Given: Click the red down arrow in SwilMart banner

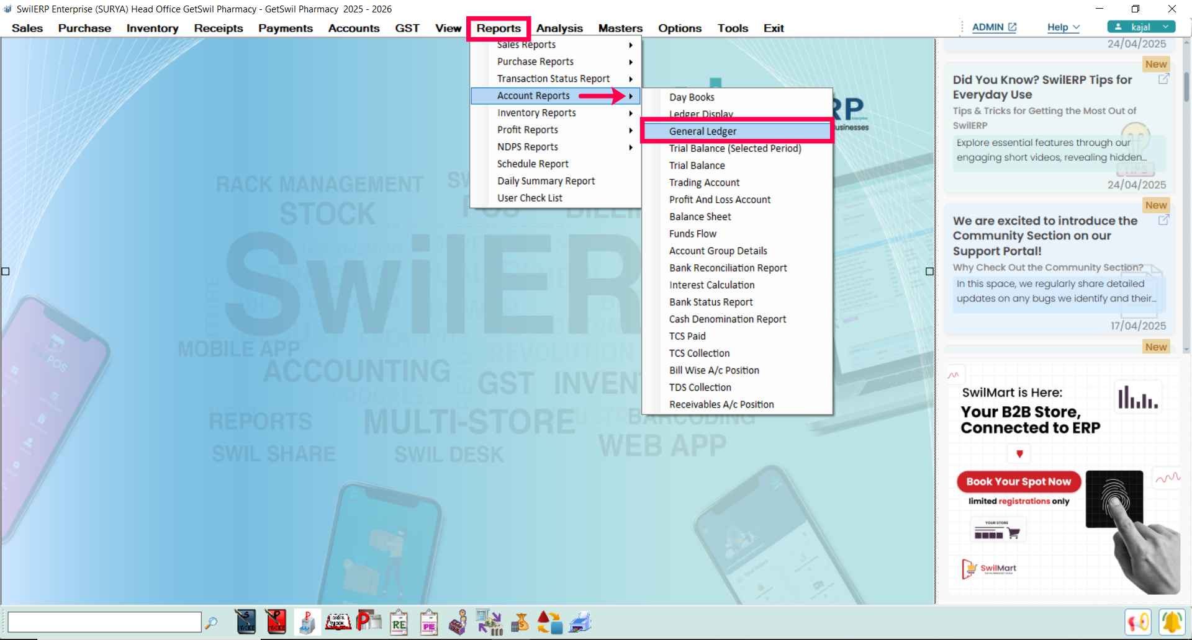Looking at the screenshot, I should [x=1019, y=454].
